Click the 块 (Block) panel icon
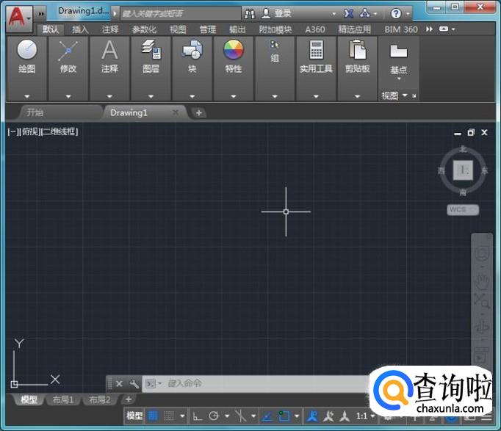Image resolution: width=501 pixels, height=431 pixels. pyautogui.click(x=192, y=50)
